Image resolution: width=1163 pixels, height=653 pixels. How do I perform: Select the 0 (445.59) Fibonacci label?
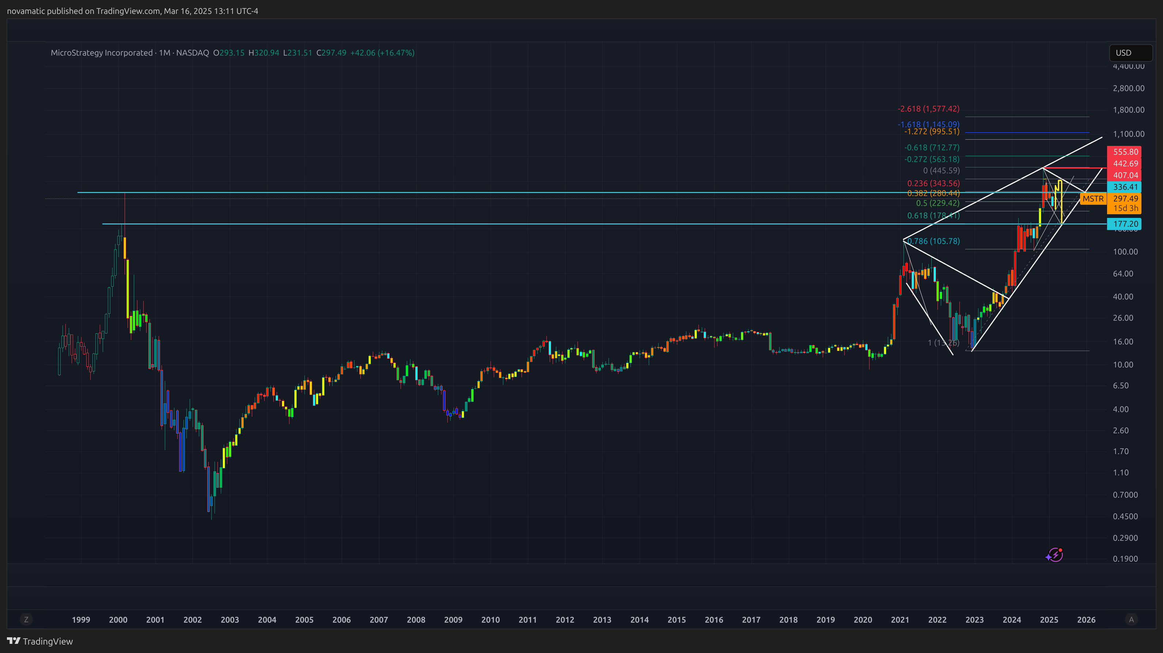941,171
